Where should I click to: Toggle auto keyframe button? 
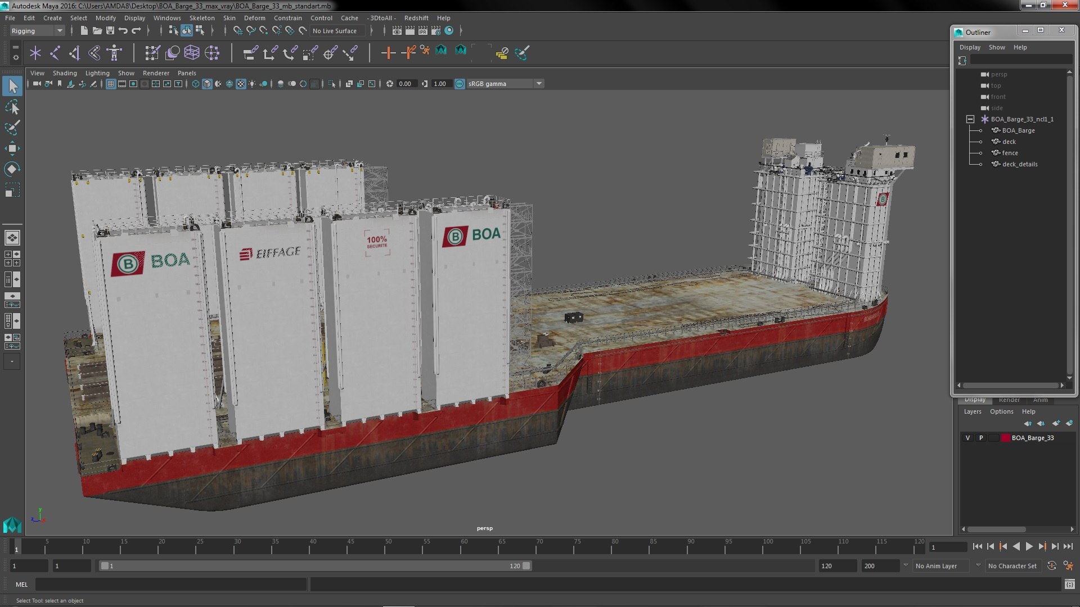coord(1052,566)
